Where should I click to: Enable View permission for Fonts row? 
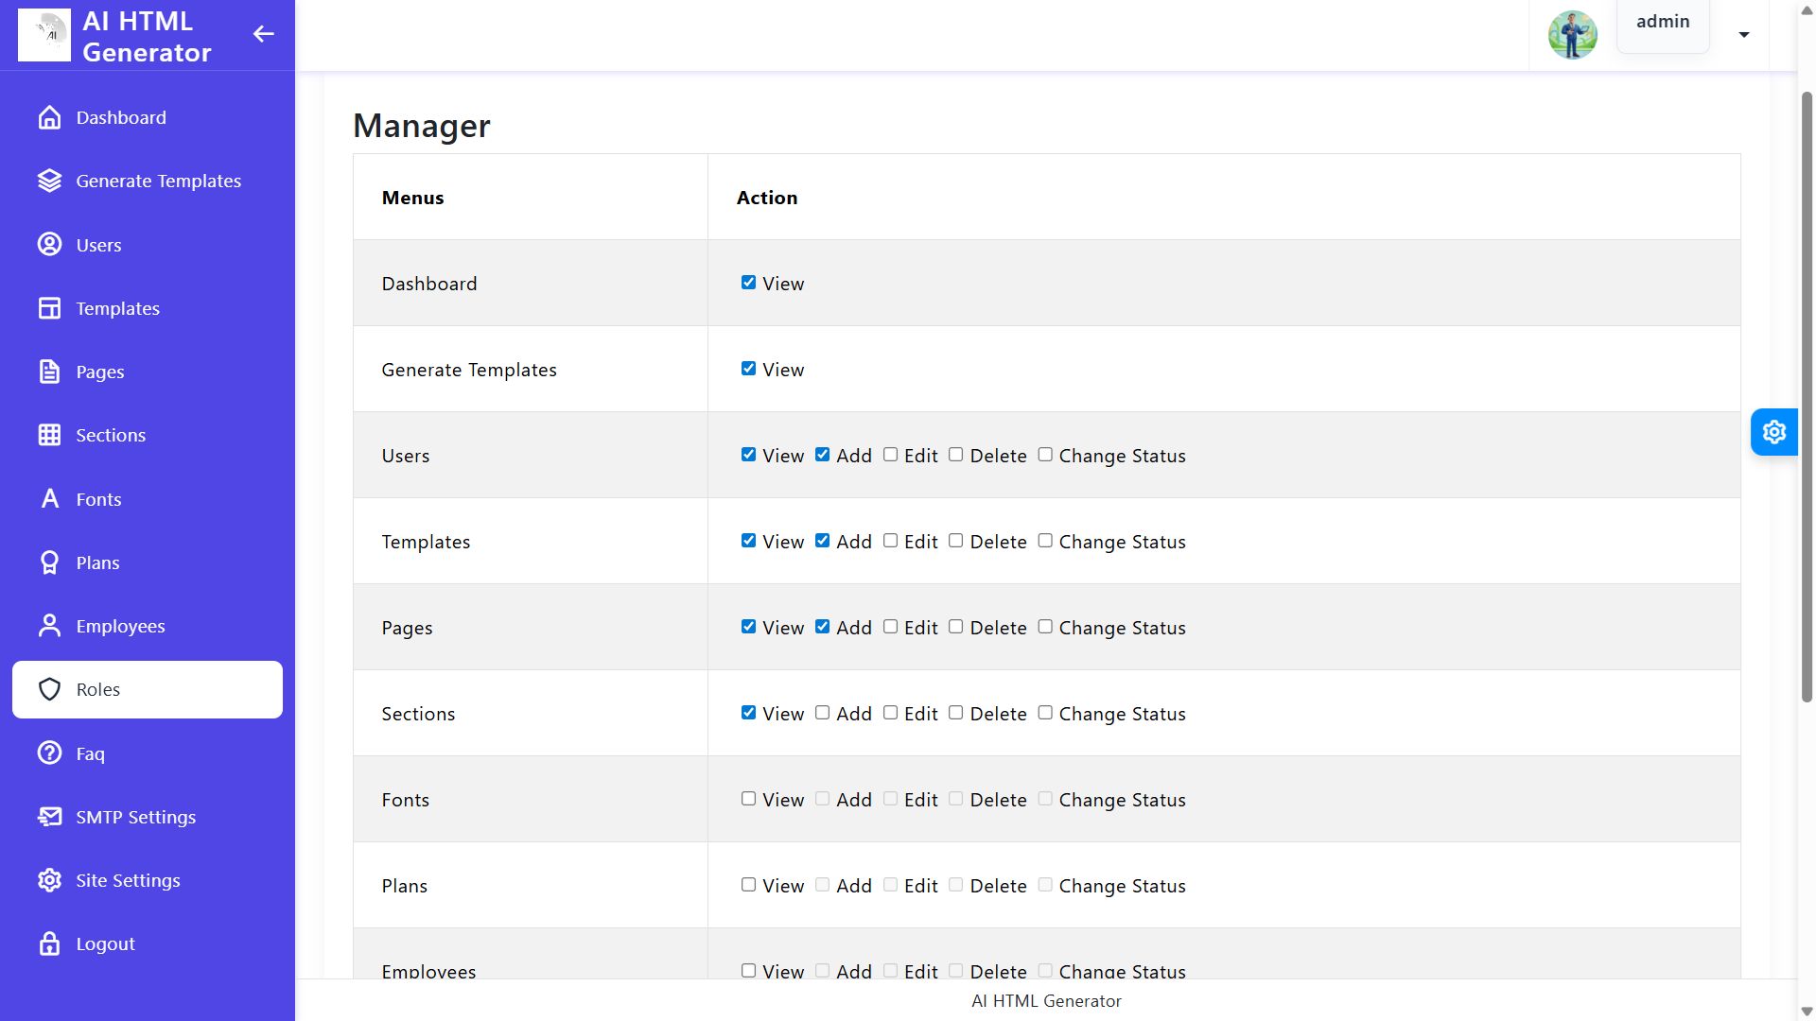coord(748,799)
